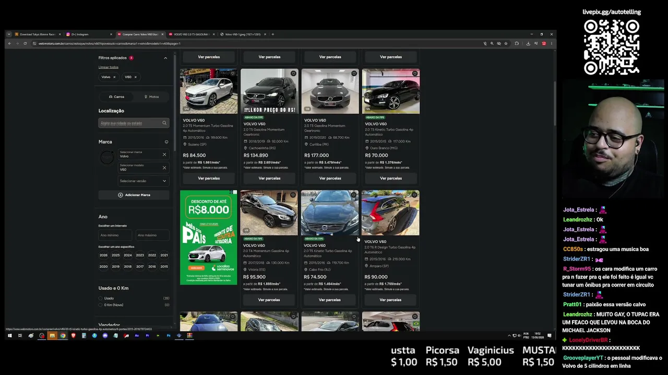This screenshot has height=375, width=668.
Task: Open the Mês dos Pais Localiza discount ad
Action: point(208,238)
